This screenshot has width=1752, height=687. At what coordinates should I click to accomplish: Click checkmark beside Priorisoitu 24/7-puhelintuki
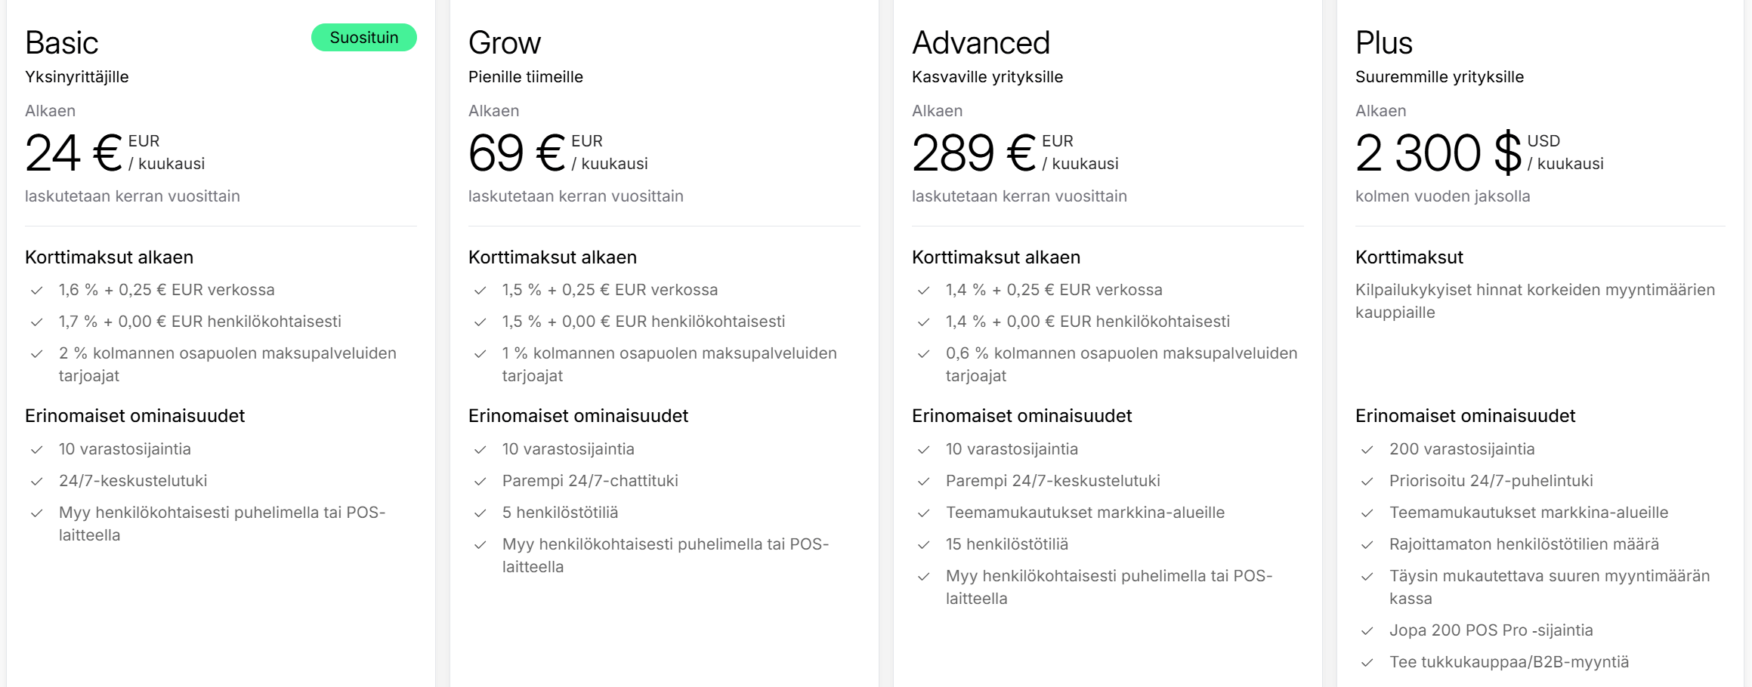[1367, 482]
